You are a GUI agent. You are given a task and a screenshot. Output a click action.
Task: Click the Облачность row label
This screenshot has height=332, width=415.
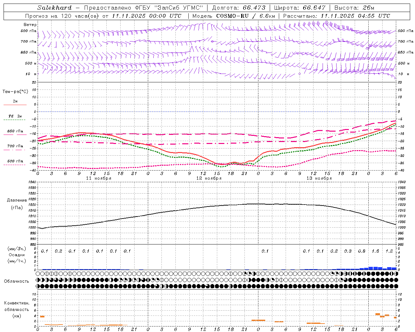click(17, 281)
